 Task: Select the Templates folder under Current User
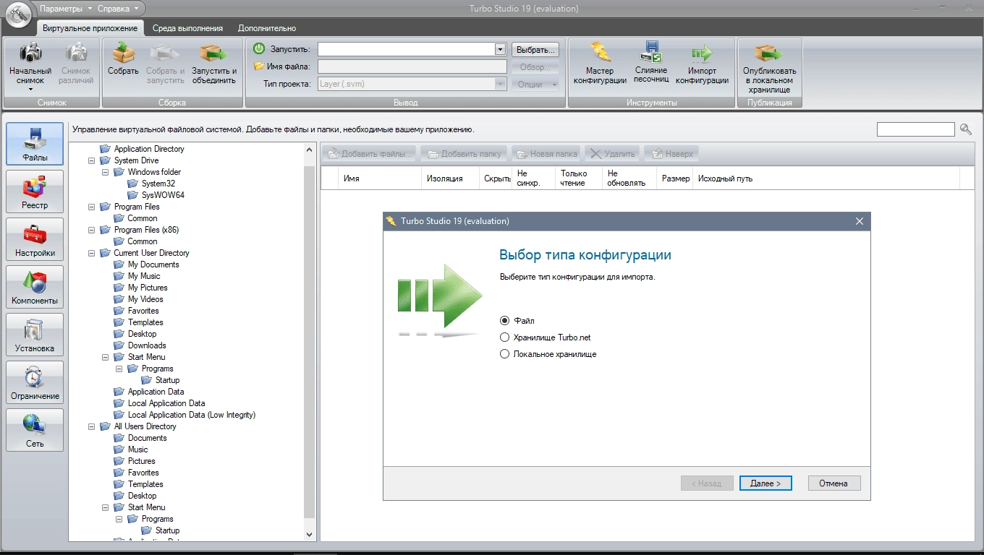pyautogui.click(x=145, y=322)
